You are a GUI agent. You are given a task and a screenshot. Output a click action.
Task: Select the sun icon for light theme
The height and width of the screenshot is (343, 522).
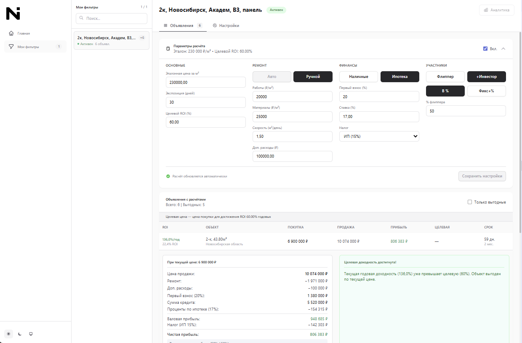pos(9,333)
